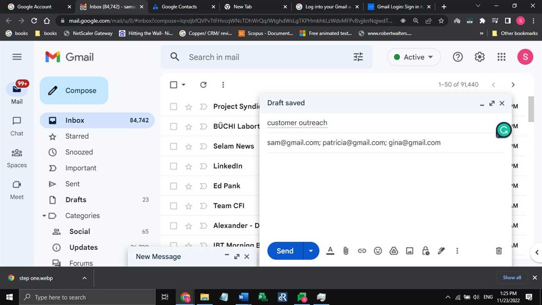Open formatting options in compose toolbar
The width and height of the screenshot is (542, 305).
(x=330, y=251)
